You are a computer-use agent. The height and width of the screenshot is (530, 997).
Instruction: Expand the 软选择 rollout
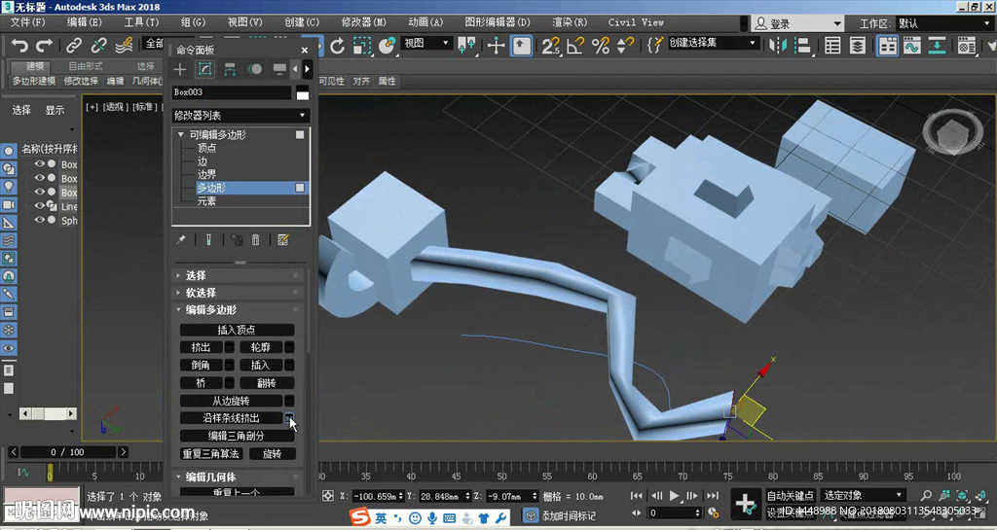coord(237,293)
